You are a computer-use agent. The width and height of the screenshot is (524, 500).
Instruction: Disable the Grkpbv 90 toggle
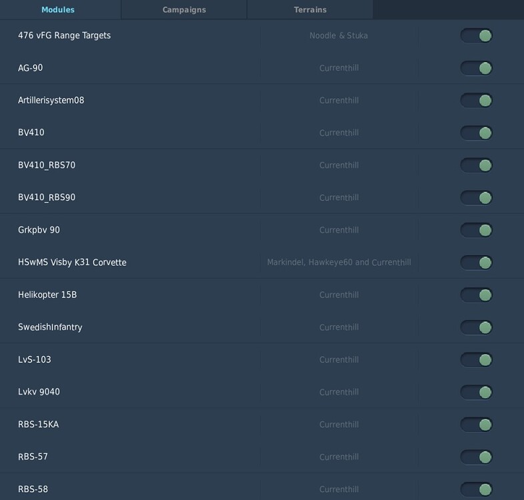(x=476, y=231)
